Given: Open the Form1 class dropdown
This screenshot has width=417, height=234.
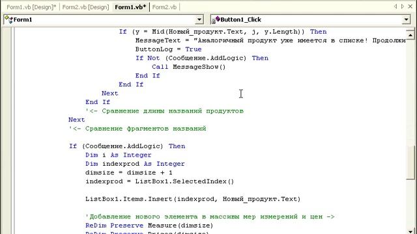Looking at the screenshot, I should point(199,19).
